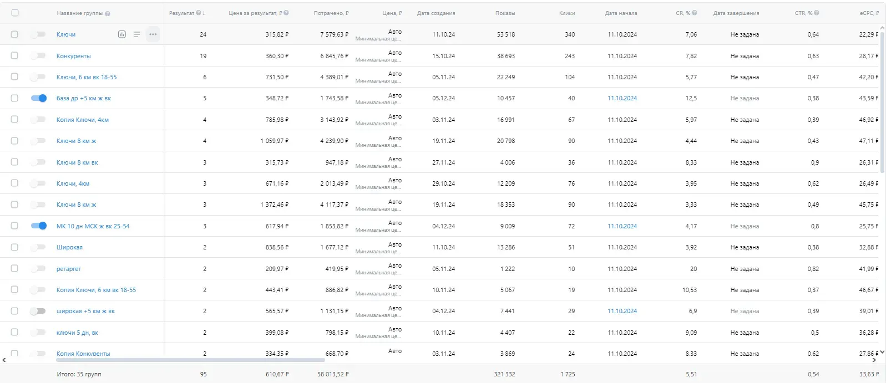
Task: Open statistics chart icon for Ключи group
Action: click(x=122, y=34)
